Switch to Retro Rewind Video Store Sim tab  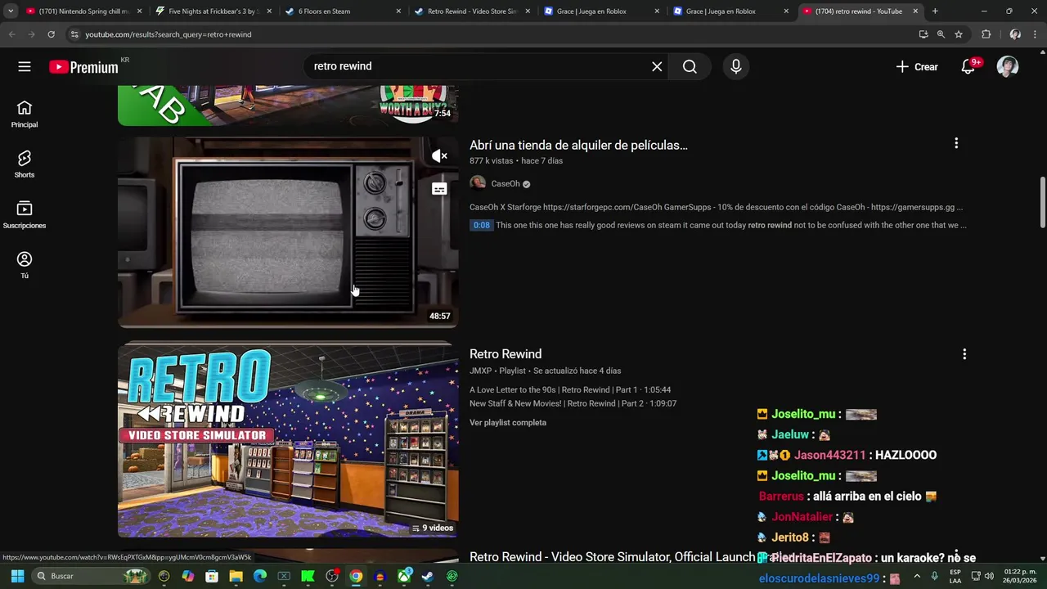click(x=471, y=11)
